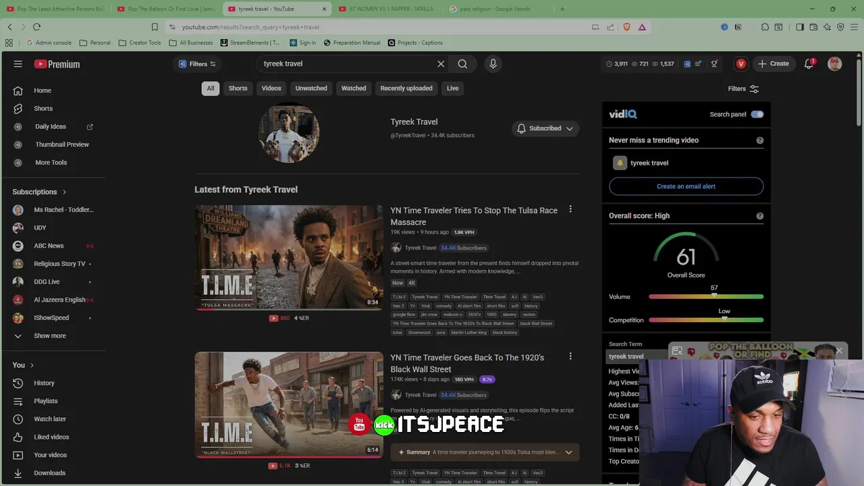Image resolution: width=864 pixels, height=486 pixels.
Task: Open the Filters options on the right
Action: [743, 88]
